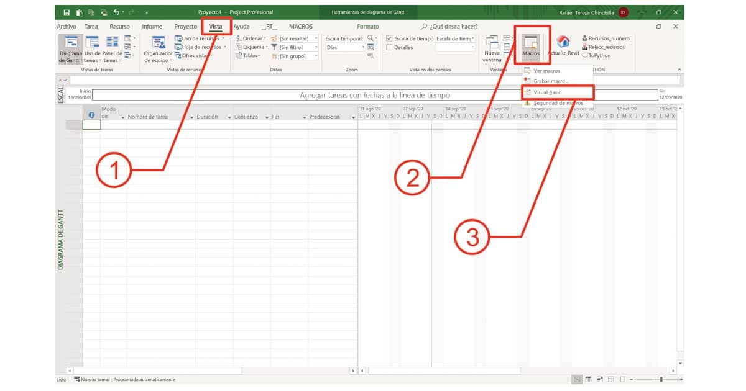Click the Nueva ventana button
Viewport: 746px width, 391px height.
(492, 49)
